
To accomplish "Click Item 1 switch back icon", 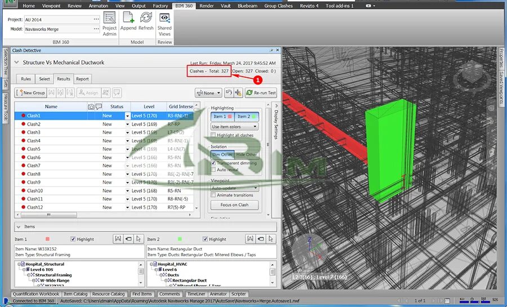I will (x=128, y=239).
